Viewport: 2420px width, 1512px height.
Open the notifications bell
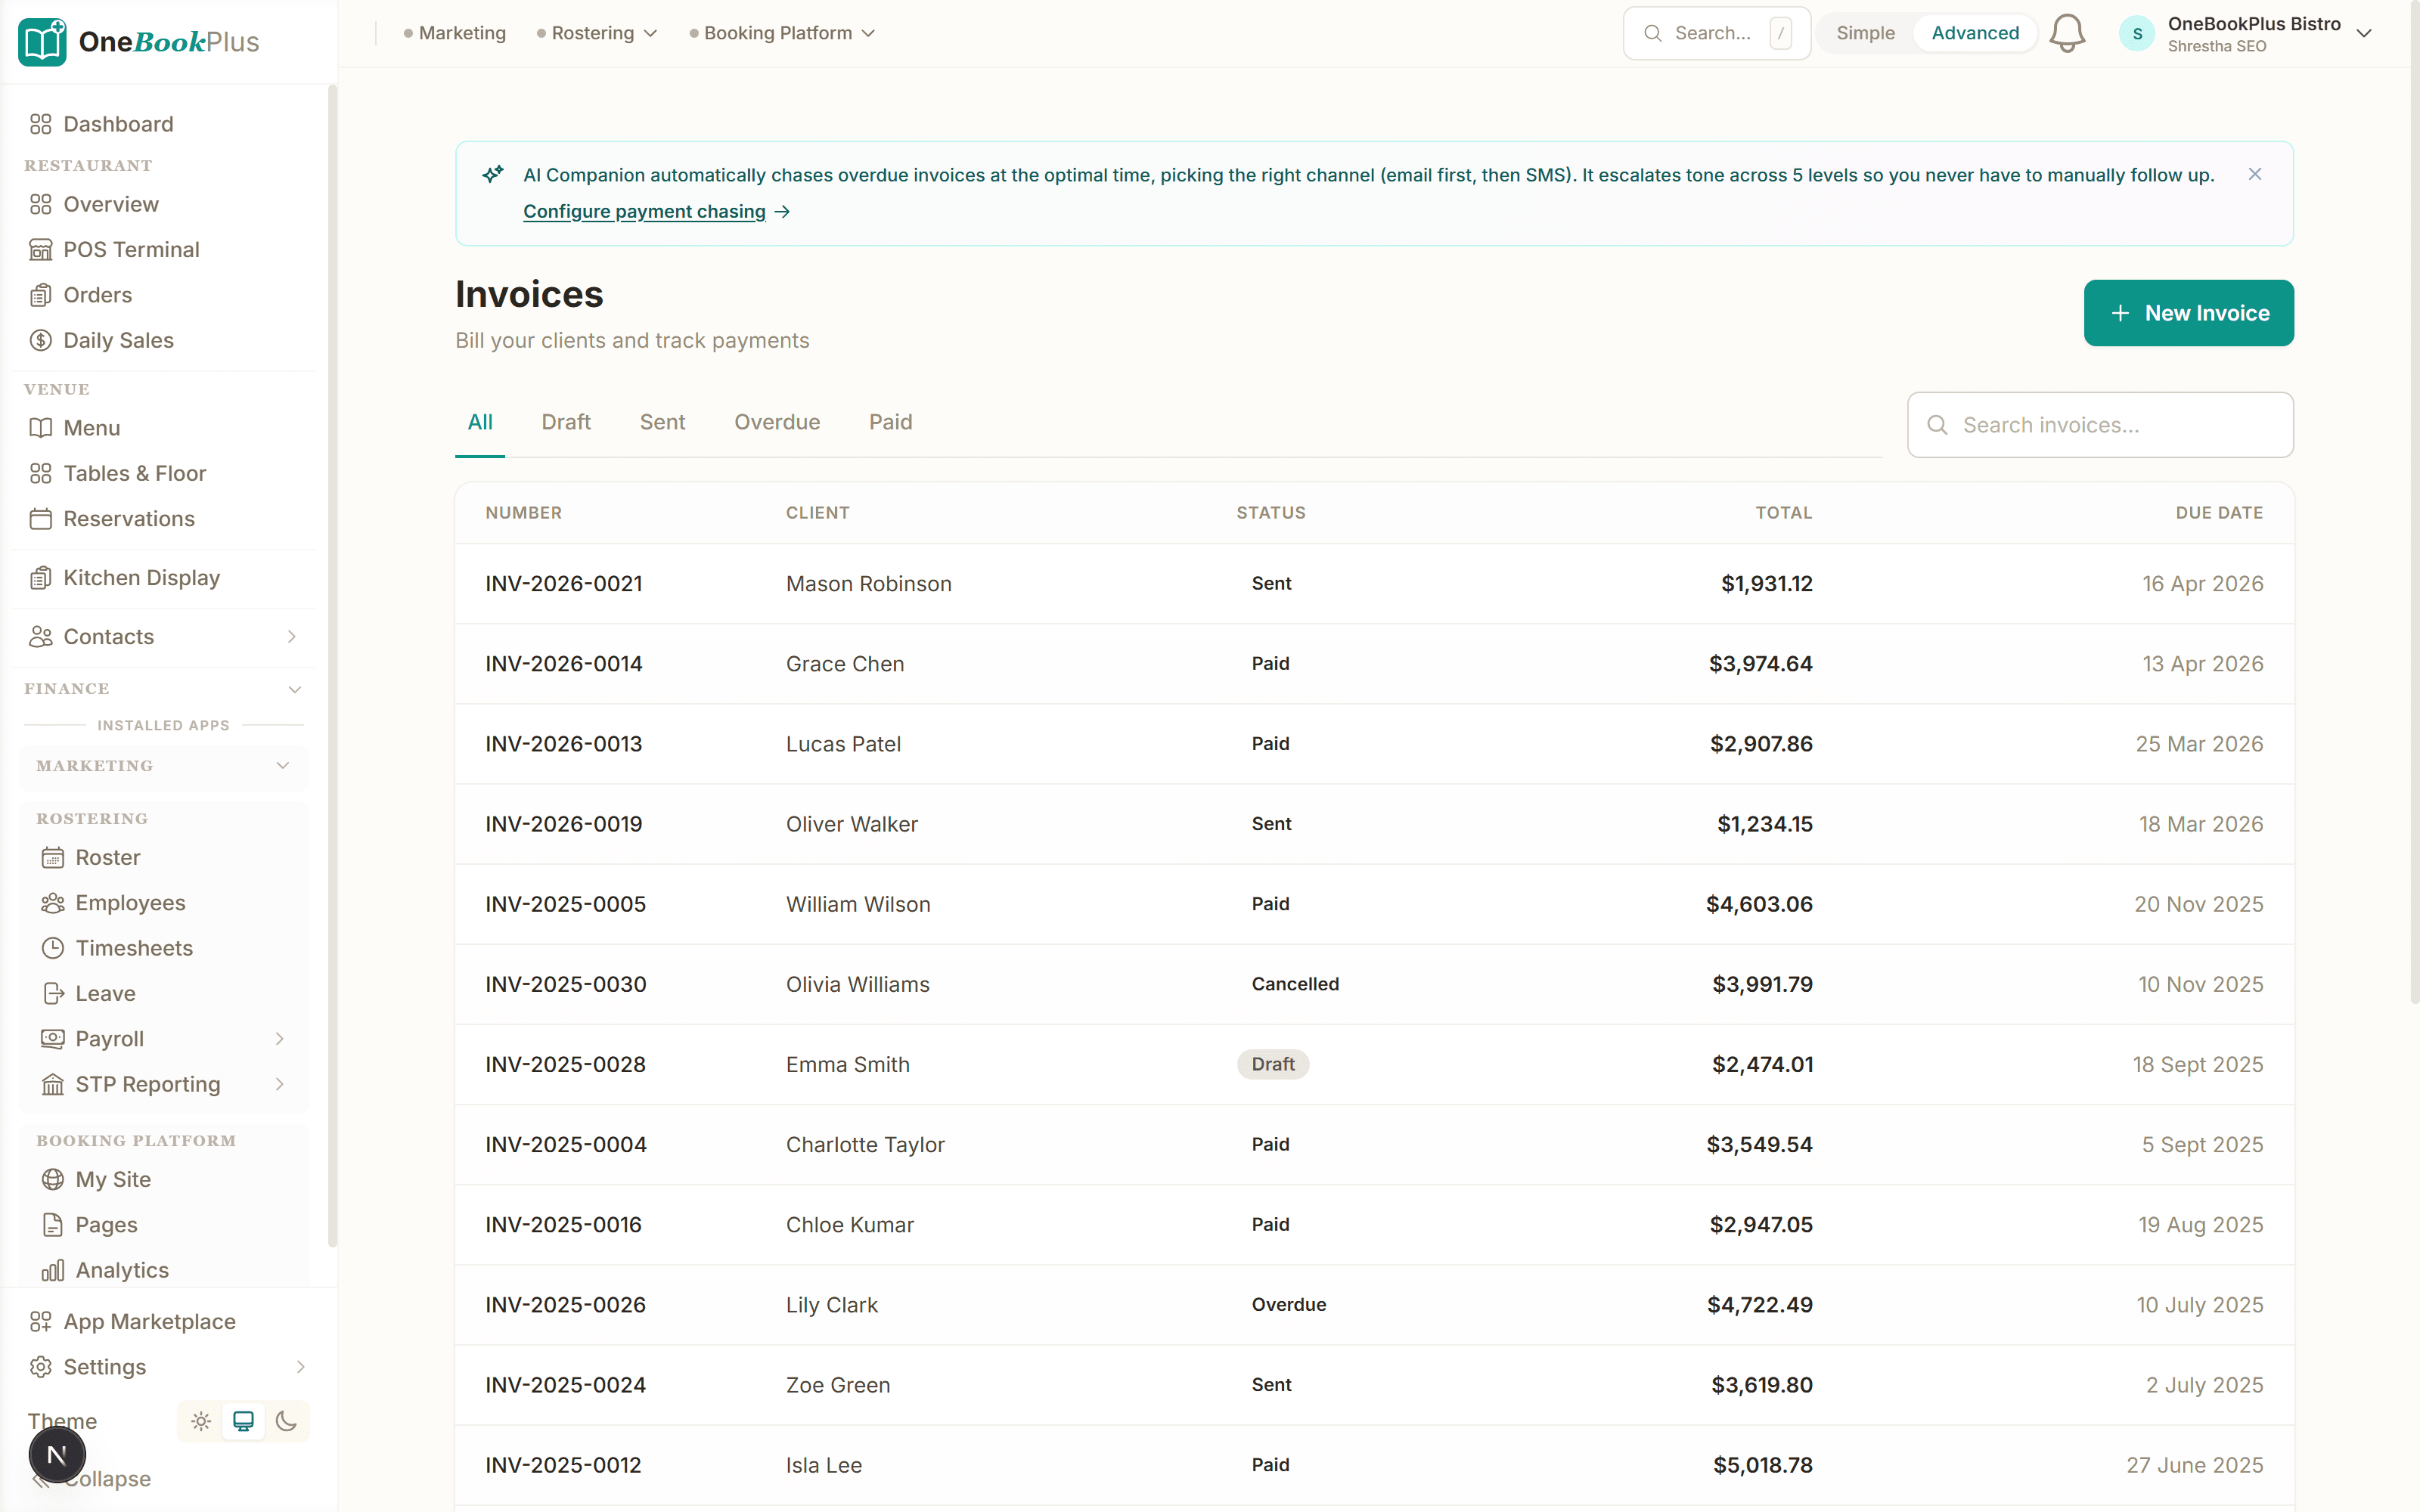[2066, 33]
